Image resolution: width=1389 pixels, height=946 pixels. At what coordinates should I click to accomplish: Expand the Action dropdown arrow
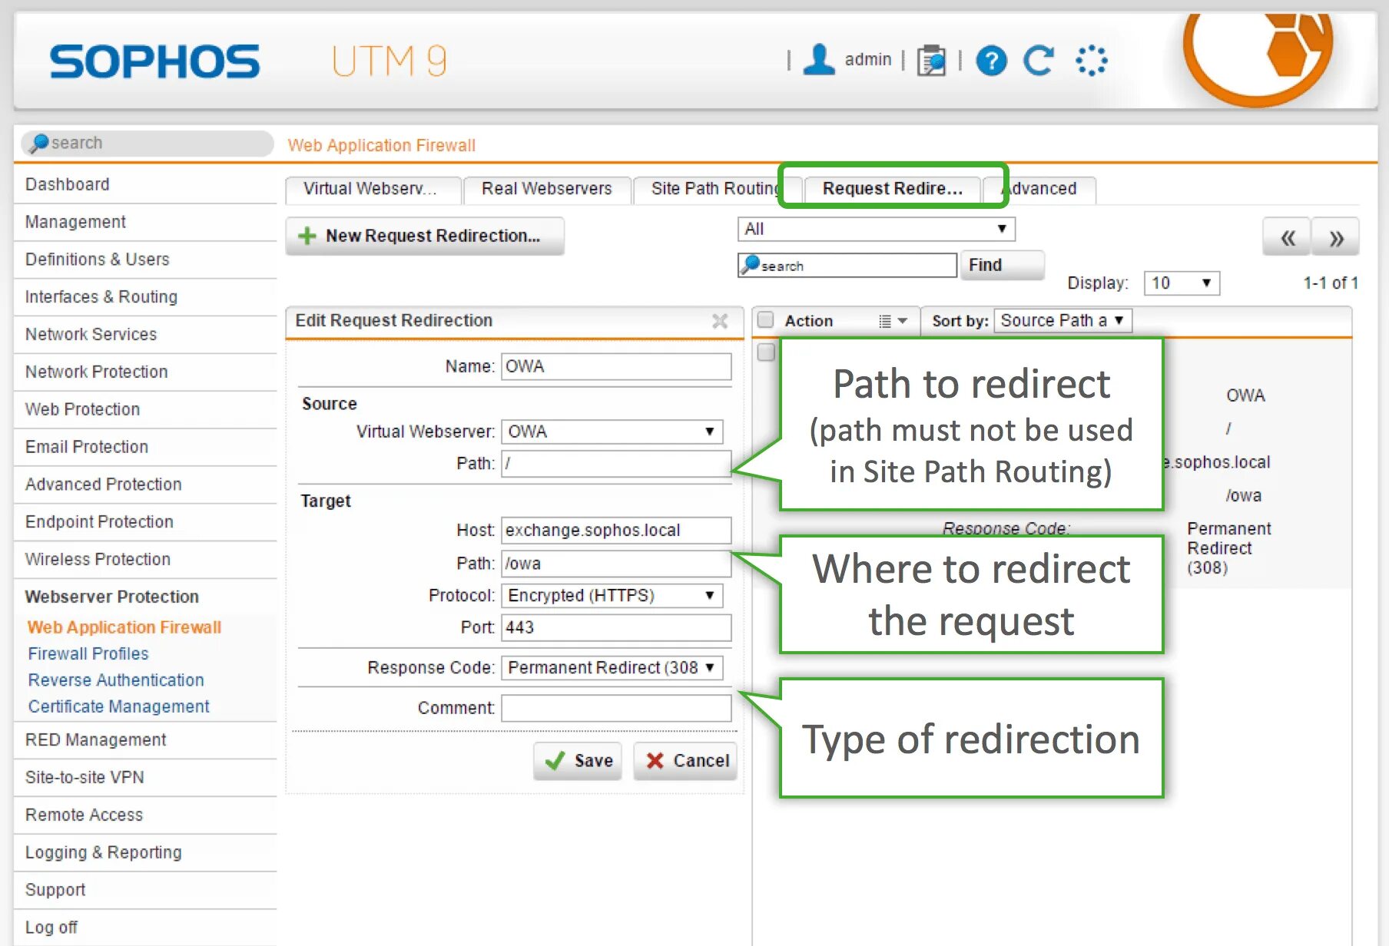pos(903,321)
